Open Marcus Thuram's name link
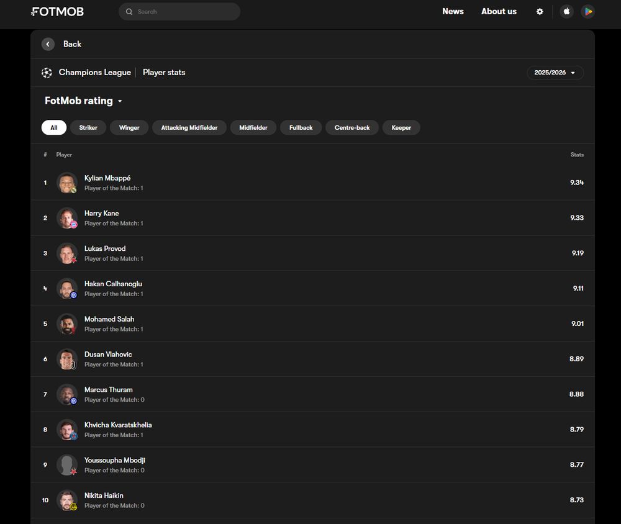The width and height of the screenshot is (621, 524). point(109,390)
